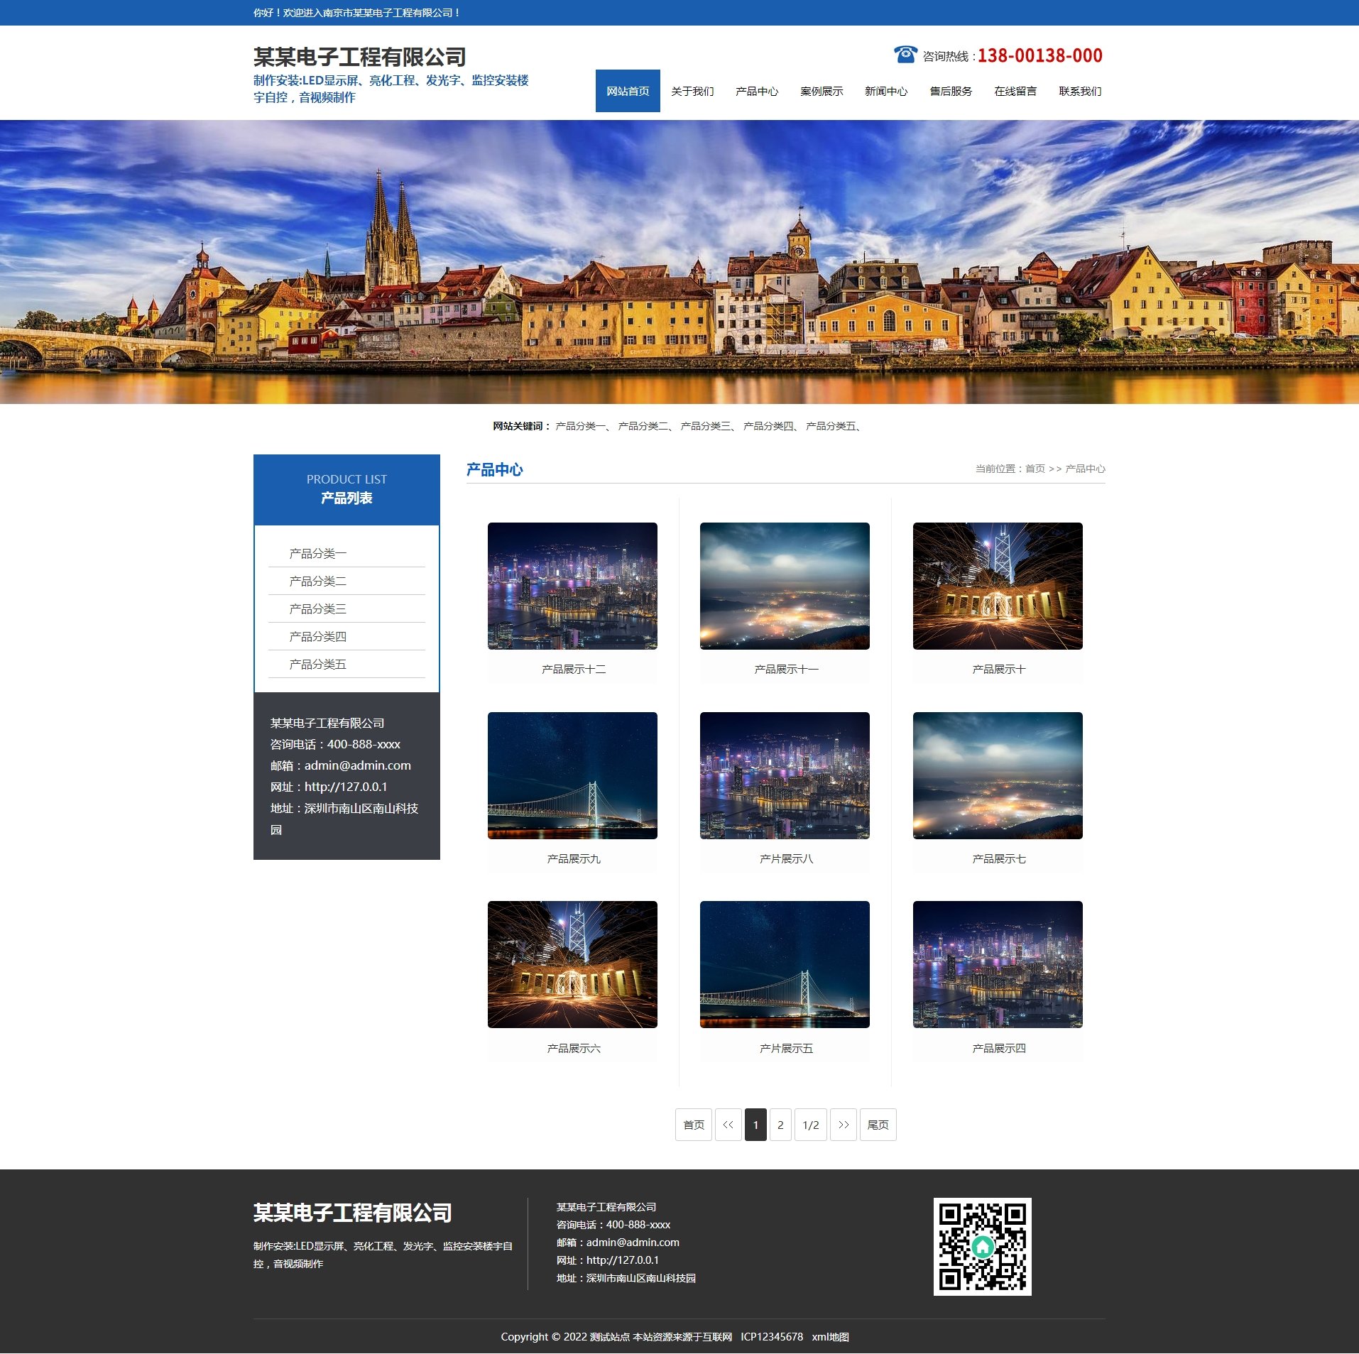Viewport: 1359px width, 1354px height.
Task: Click the telephone hotline icon
Action: [x=905, y=55]
